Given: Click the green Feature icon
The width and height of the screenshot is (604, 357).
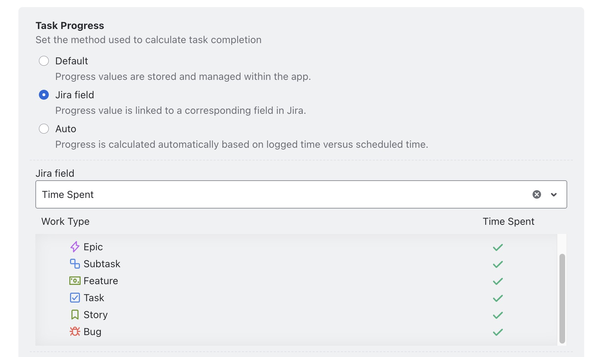Looking at the screenshot, I should click(75, 281).
